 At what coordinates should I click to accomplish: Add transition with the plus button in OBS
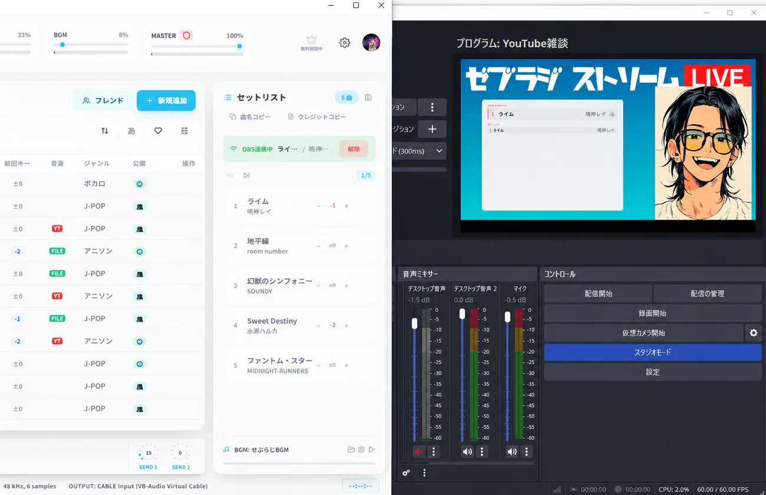432,129
